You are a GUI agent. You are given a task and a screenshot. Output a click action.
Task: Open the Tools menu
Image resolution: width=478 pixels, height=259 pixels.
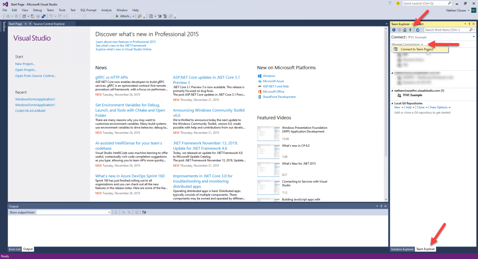[62, 10]
